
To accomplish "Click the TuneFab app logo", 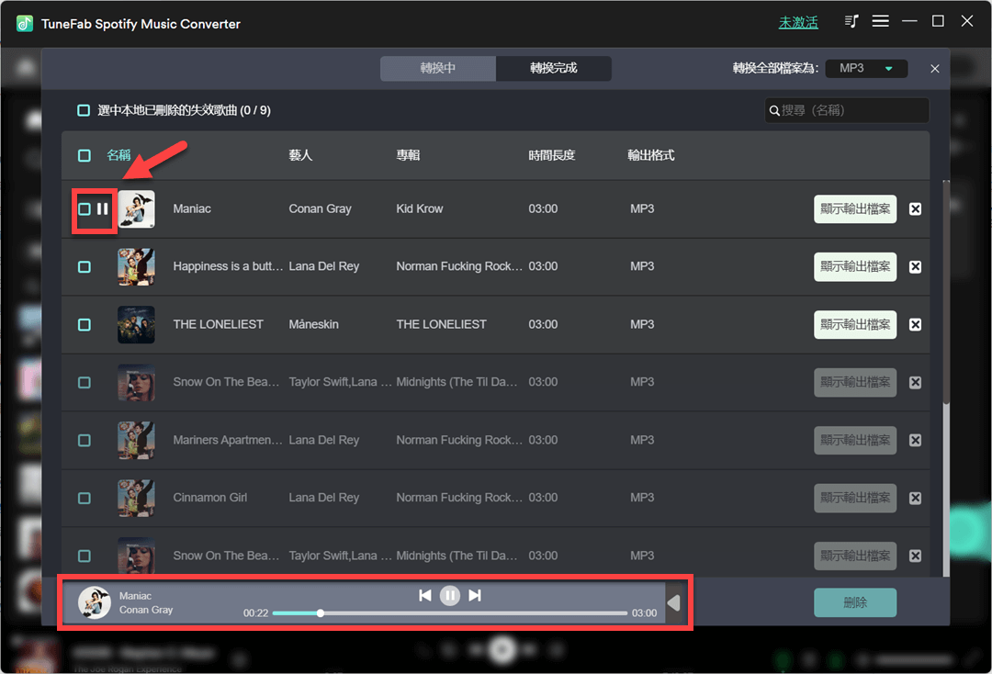I will [x=25, y=24].
